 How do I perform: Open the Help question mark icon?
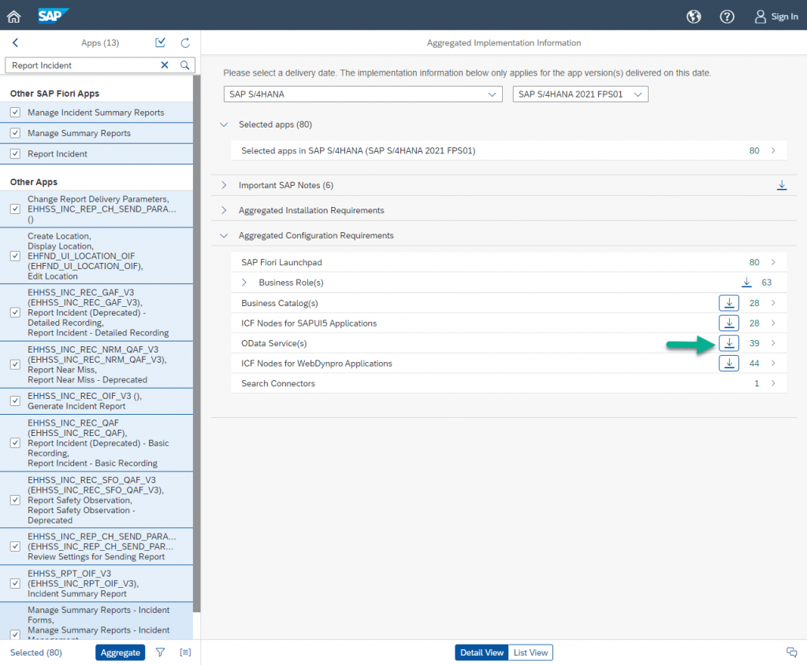point(727,17)
